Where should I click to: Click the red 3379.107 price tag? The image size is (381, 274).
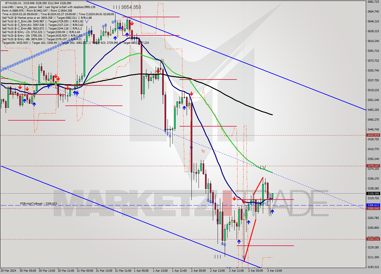373,166
